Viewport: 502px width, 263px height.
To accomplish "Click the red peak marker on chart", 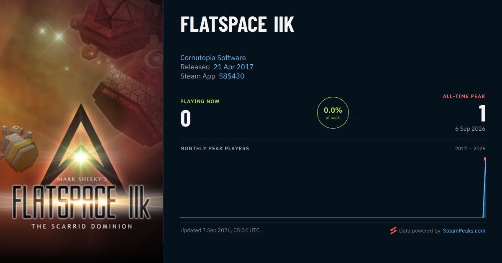I will pos(485,159).
